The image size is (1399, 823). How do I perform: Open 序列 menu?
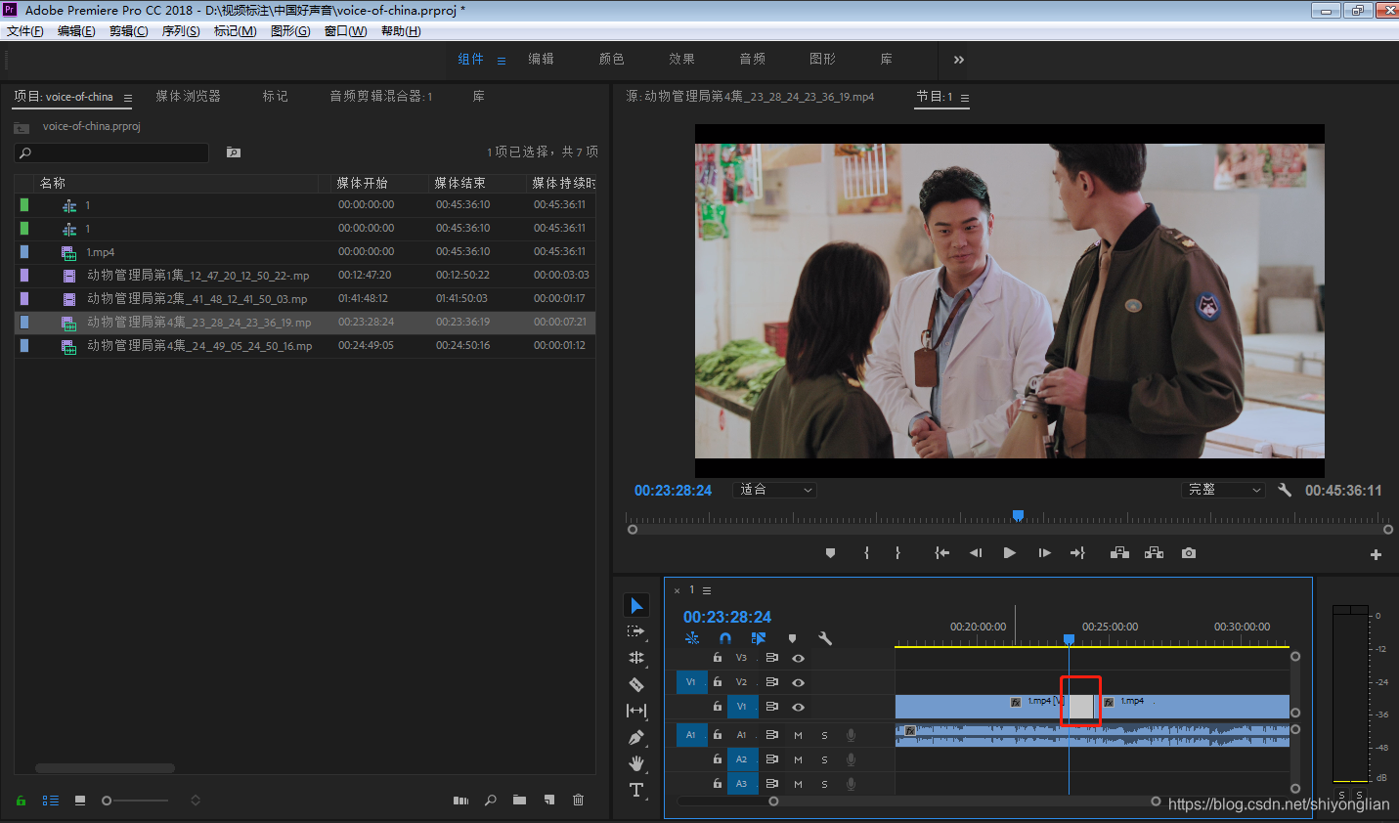181,31
